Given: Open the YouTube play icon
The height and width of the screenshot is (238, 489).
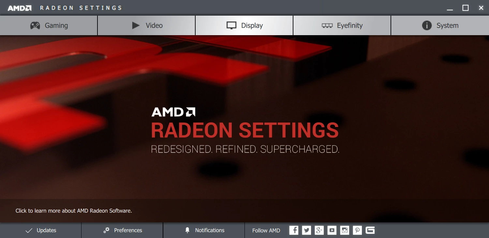Looking at the screenshot, I should click(x=332, y=230).
